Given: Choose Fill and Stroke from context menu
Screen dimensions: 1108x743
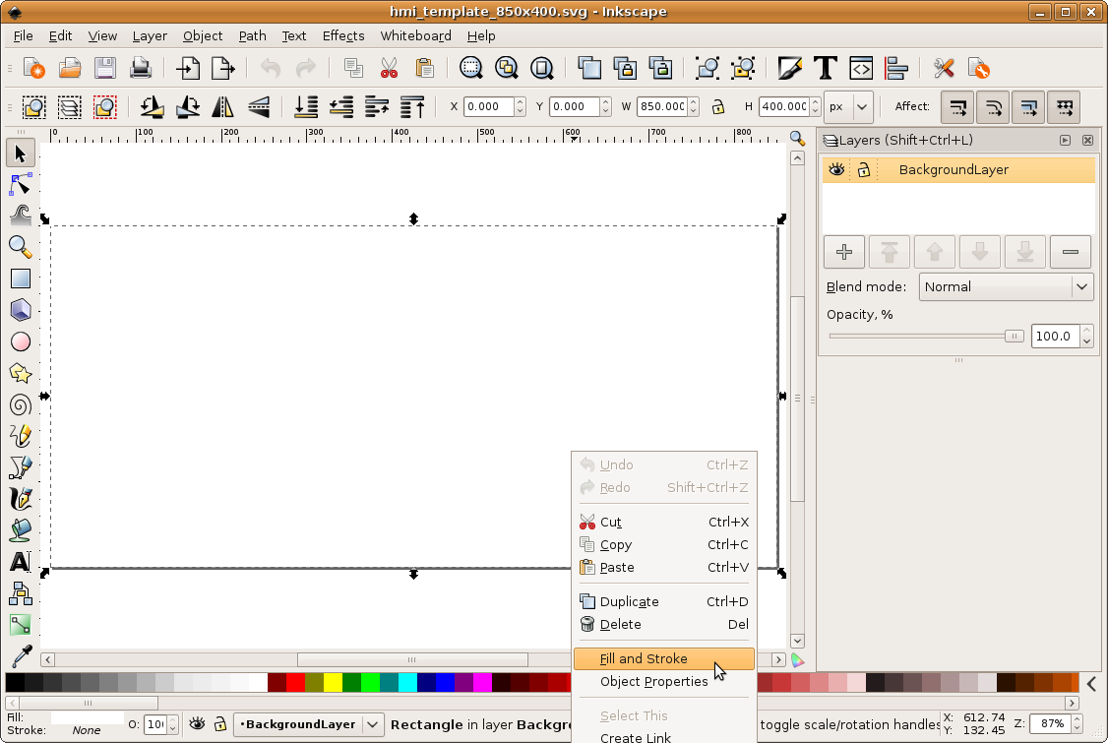Looking at the screenshot, I should [x=644, y=659].
